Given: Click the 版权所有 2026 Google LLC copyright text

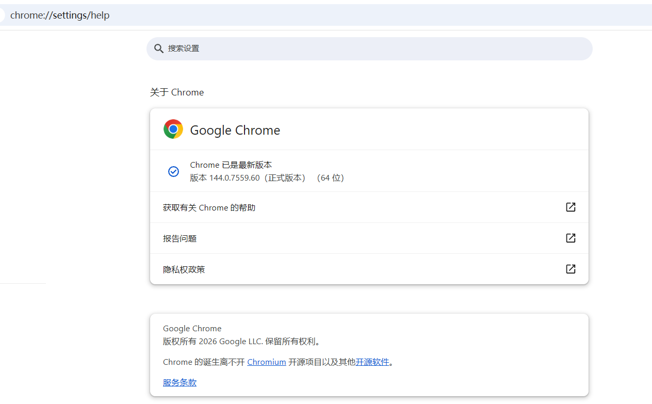Looking at the screenshot, I should tap(242, 342).
